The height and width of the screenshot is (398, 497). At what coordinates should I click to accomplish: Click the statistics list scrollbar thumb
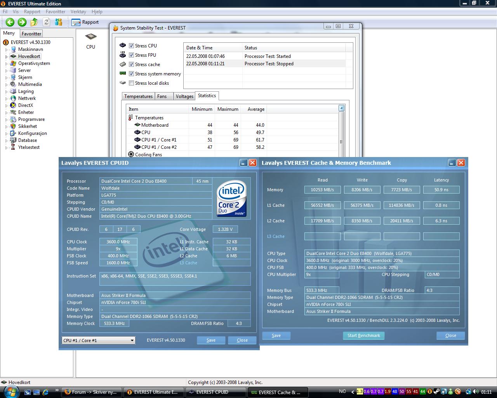point(341,142)
